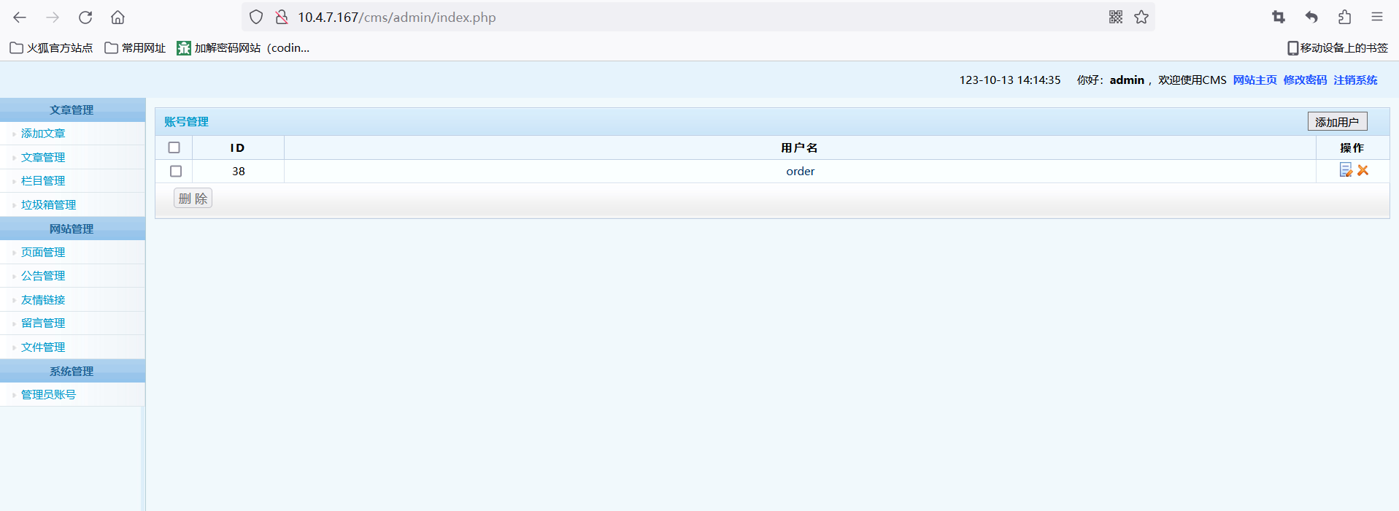This screenshot has height=511, width=1399.
Task: Bookmark this page with the star icon
Action: point(1141,17)
